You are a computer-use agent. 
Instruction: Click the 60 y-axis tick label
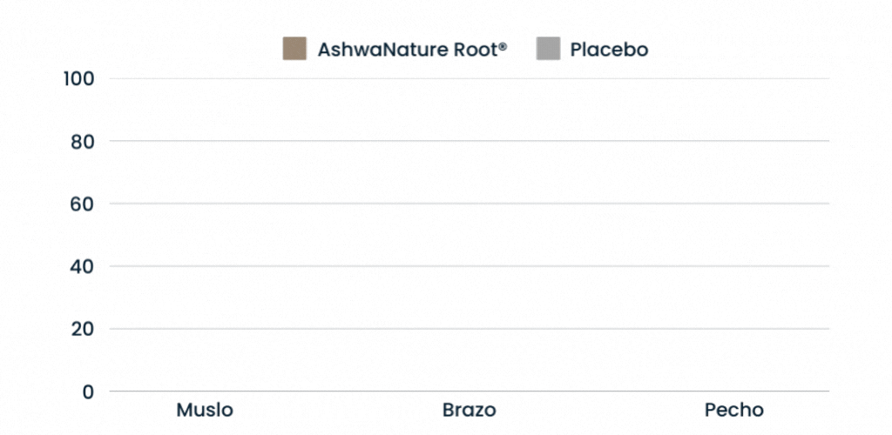83,204
